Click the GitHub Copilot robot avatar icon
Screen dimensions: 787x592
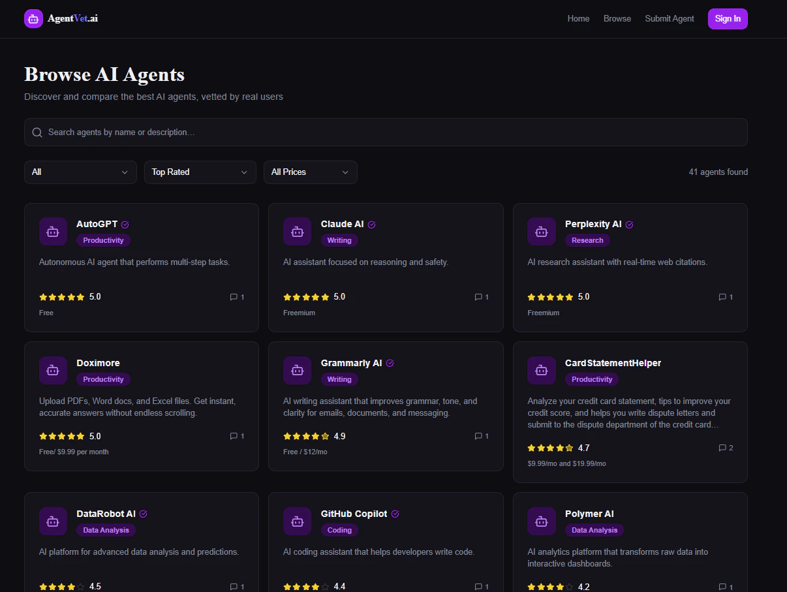click(x=297, y=522)
